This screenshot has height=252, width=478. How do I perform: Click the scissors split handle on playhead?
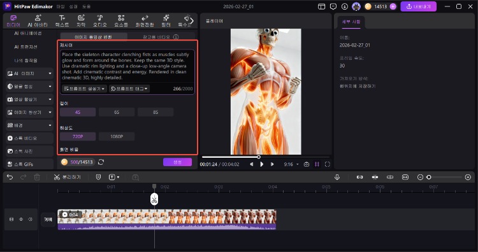[x=154, y=200]
